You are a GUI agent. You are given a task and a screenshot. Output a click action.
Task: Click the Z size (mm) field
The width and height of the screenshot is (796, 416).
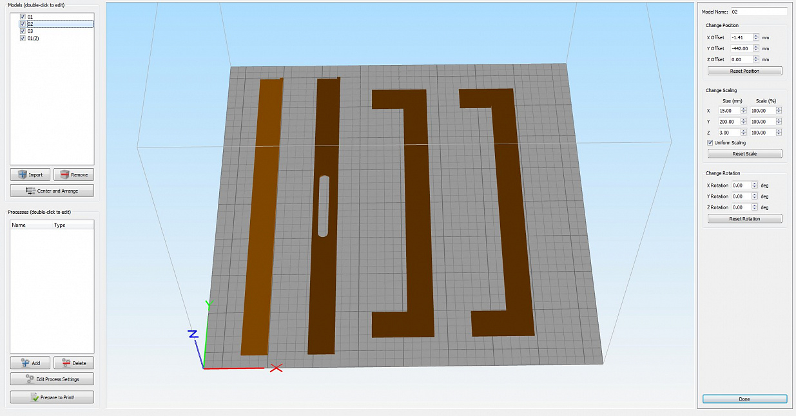point(729,133)
